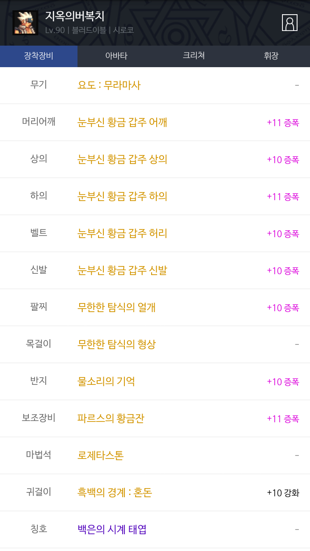Tap the +10 강화 earring label

(283, 492)
